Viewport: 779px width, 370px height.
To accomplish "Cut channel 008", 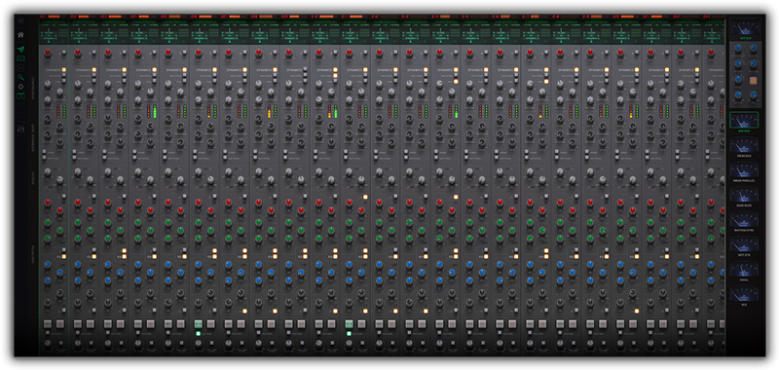I will tap(271, 324).
